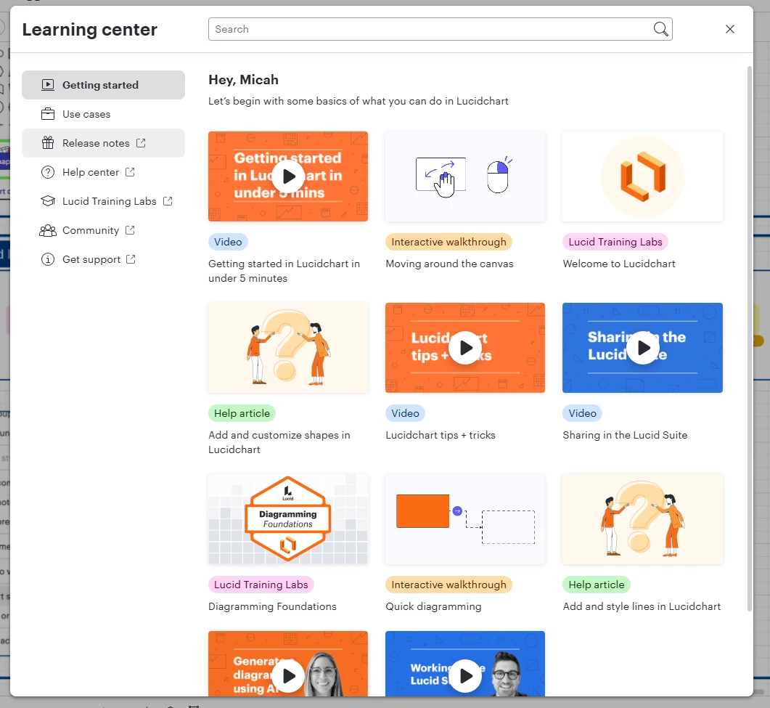The height and width of the screenshot is (708, 770).
Task: Open Quick diagramming walkthrough thumbnail
Action: (465, 519)
